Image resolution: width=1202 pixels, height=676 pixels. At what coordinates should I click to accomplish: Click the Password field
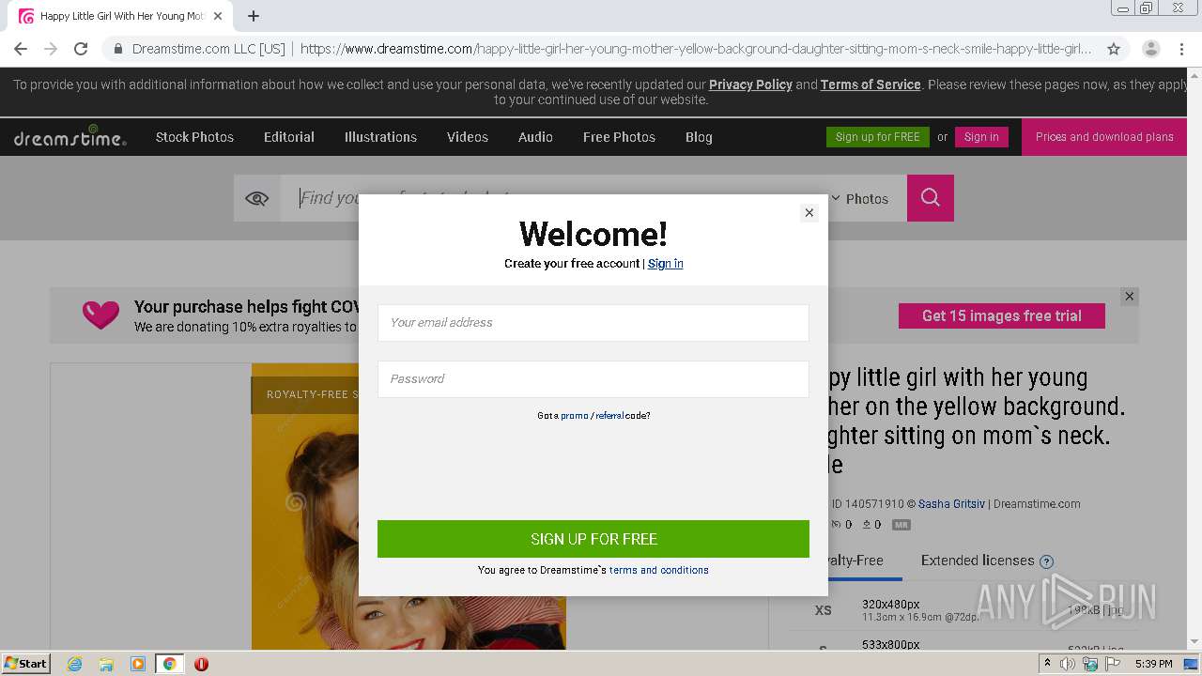(593, 378)
